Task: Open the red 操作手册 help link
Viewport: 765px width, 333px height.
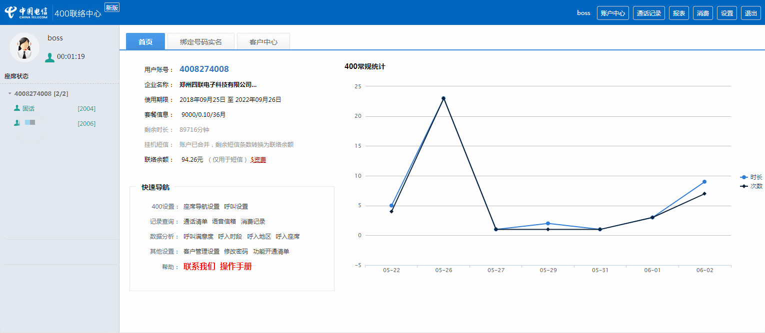Action: click(236, 267)
